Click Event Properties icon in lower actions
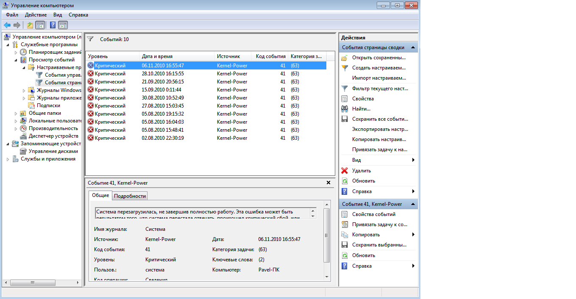The image size is (576, 299). tap(345, 214)
